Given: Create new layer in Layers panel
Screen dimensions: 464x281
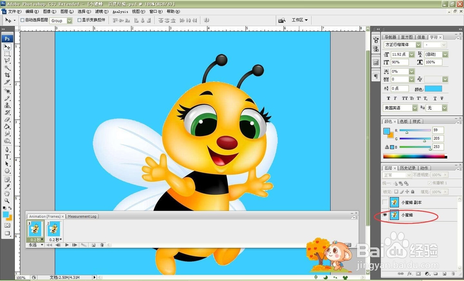Looking at the screenshot, I should [444, 274].
